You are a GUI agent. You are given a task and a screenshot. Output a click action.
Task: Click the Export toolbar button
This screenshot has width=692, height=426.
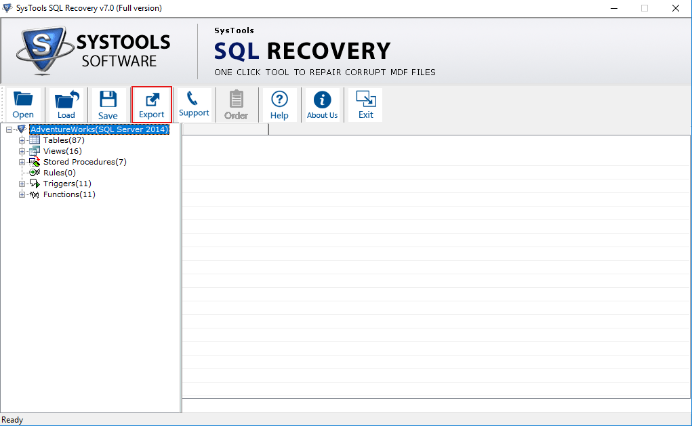(151, 105)
